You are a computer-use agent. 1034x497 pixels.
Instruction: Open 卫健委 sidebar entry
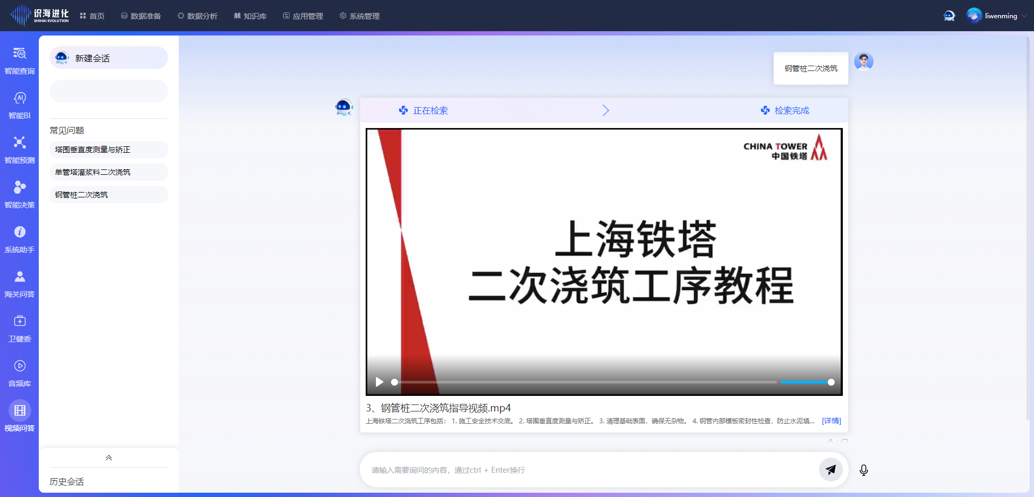click(19, 328)
